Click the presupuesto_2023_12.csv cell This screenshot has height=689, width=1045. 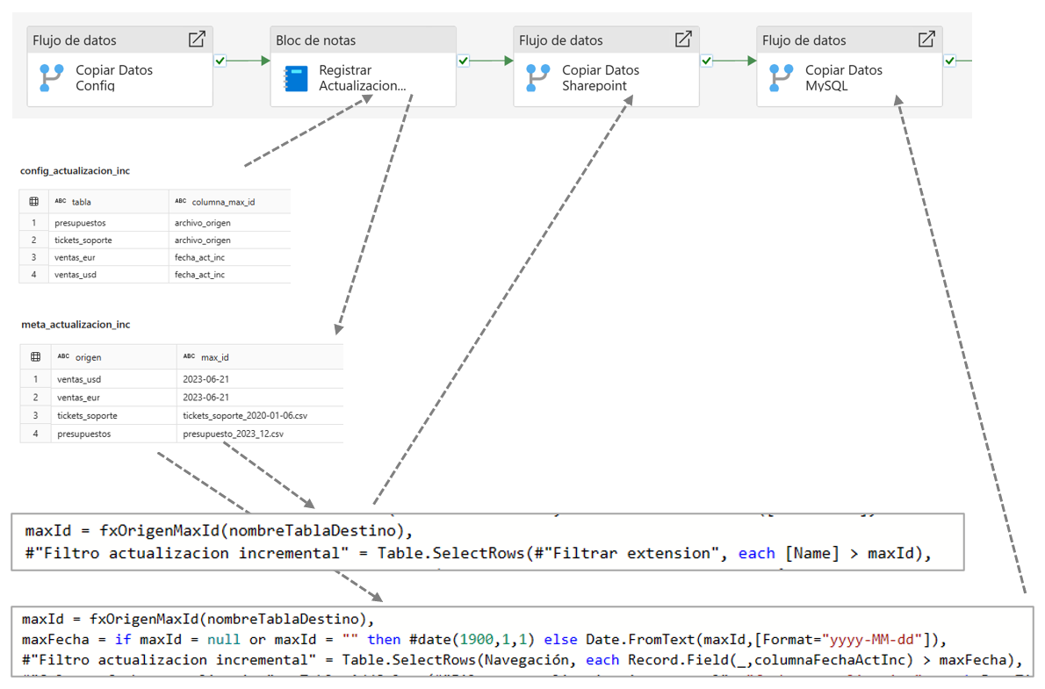tap(233, 434)
